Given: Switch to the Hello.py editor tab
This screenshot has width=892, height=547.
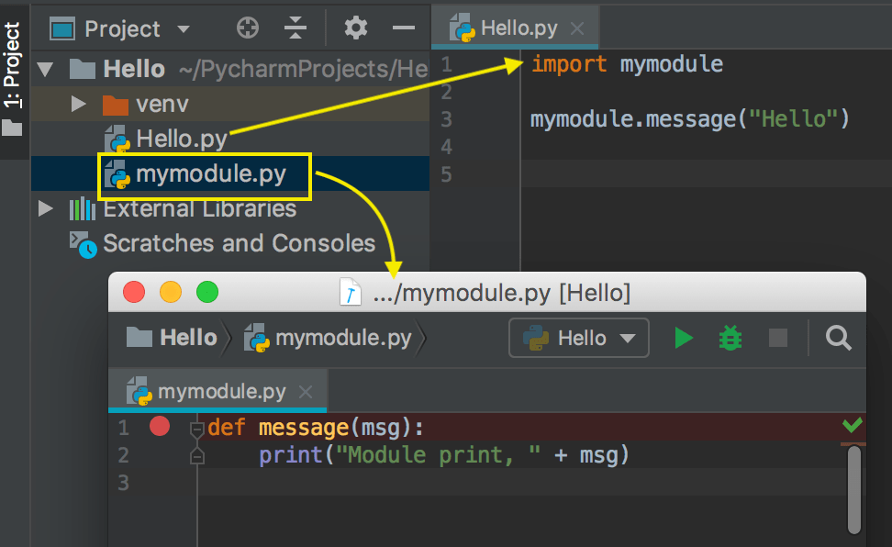Looking at the screenshot, I should pyautogui.click(x=521, y=28).
